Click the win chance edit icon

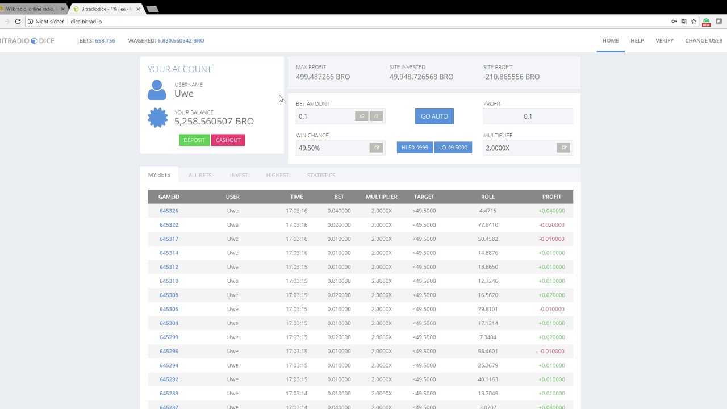point(376,148)
